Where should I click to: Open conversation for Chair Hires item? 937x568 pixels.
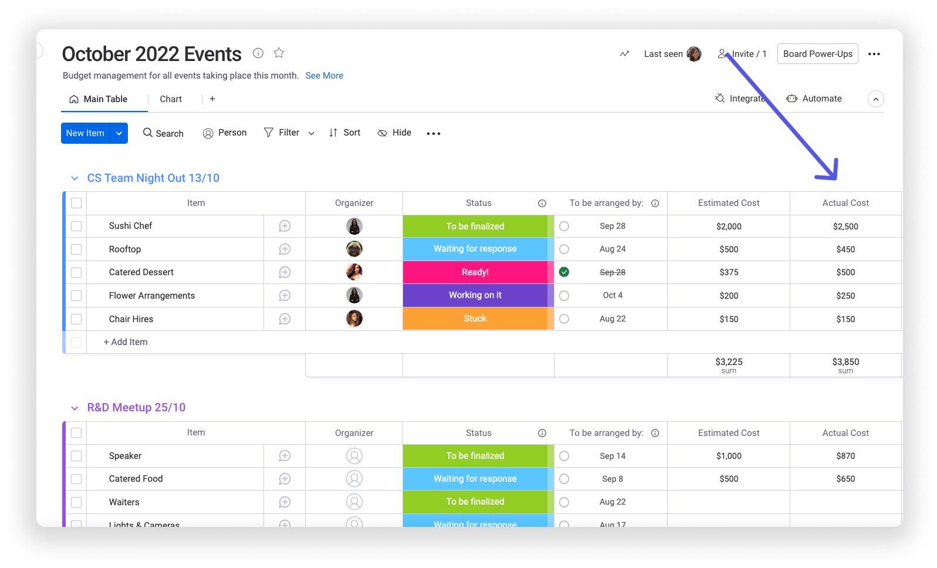pos(285,319)
